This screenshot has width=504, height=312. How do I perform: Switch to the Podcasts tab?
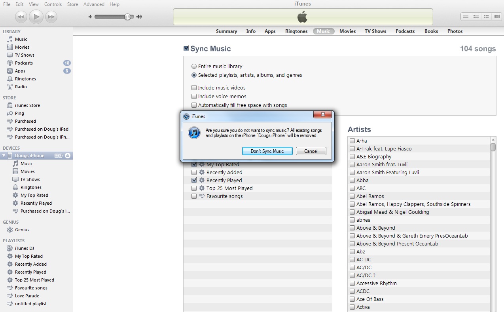point(405,31)
